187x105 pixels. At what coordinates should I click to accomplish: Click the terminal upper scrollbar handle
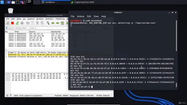pos(176,36)
